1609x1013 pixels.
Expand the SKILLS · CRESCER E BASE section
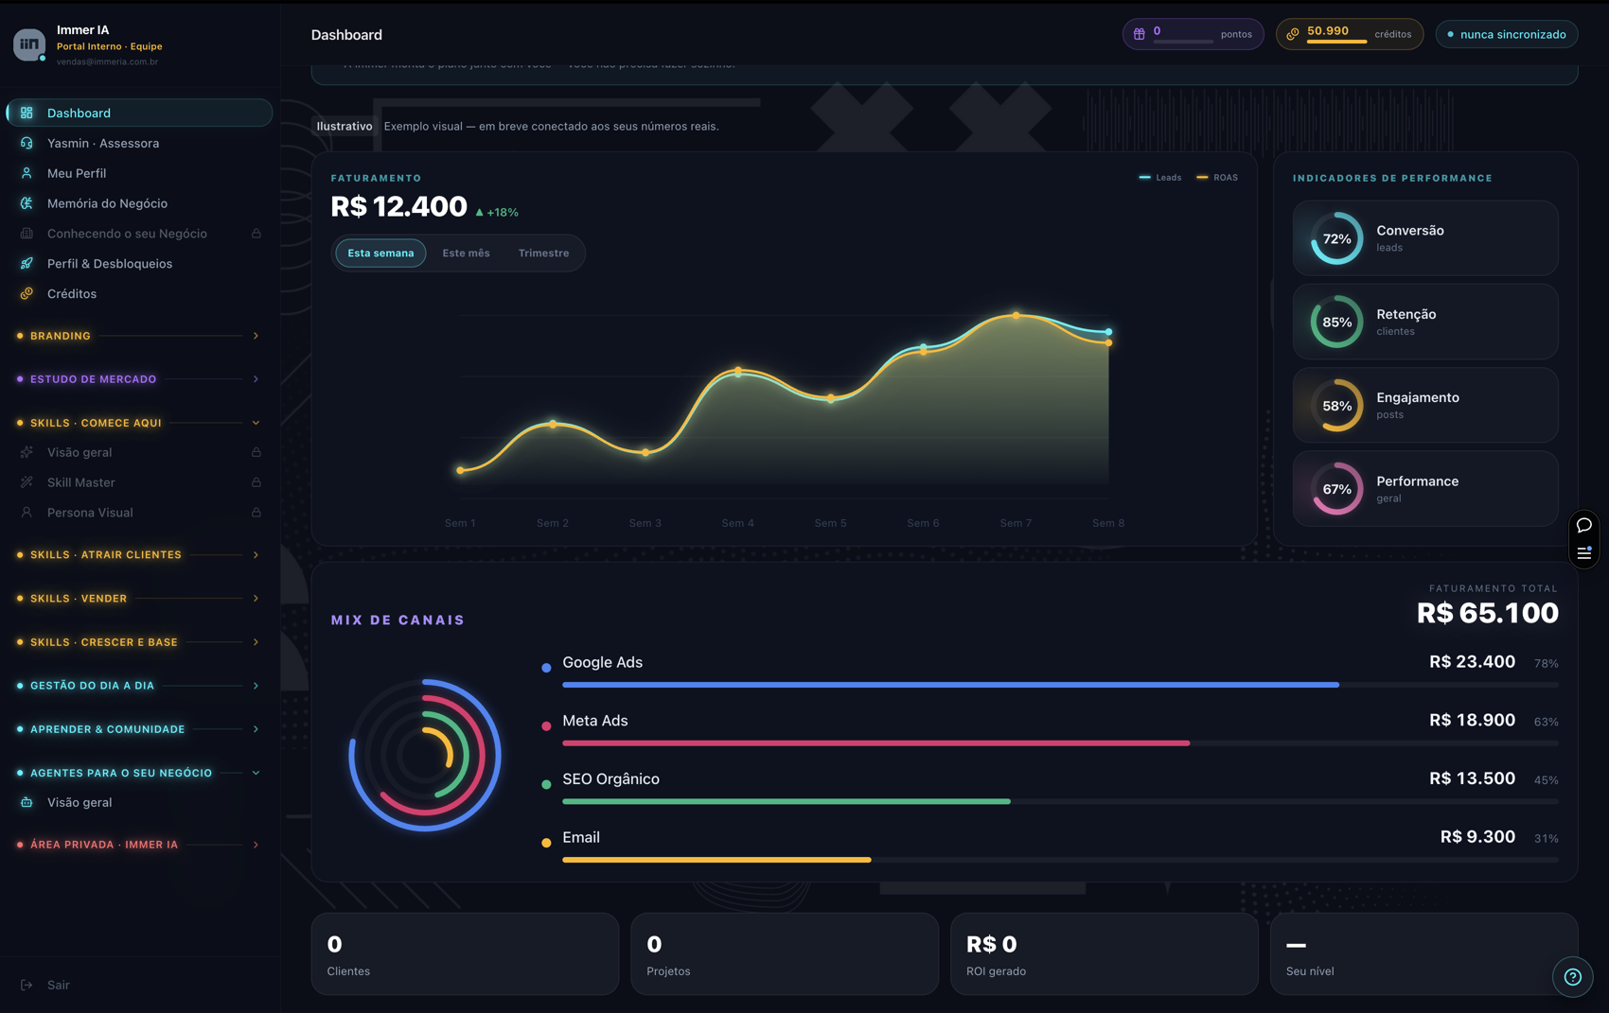(138, 642)
